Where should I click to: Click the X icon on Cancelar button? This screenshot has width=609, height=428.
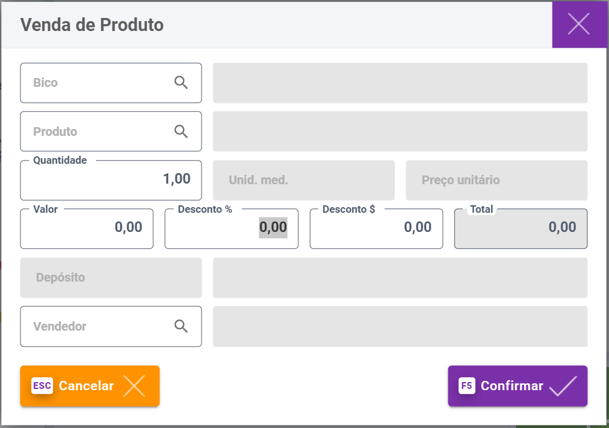[x=134, y=386]
